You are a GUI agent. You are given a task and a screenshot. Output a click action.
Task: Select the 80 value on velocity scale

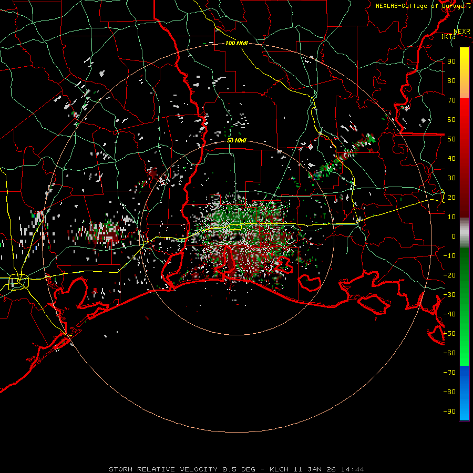click(x=451, y=81)
